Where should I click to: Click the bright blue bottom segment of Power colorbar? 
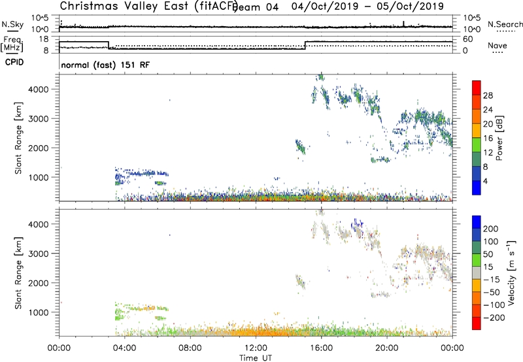tap(477, 188)
